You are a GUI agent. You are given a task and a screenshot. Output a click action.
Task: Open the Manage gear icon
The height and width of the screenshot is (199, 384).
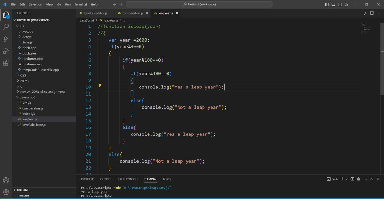(6, 192)
